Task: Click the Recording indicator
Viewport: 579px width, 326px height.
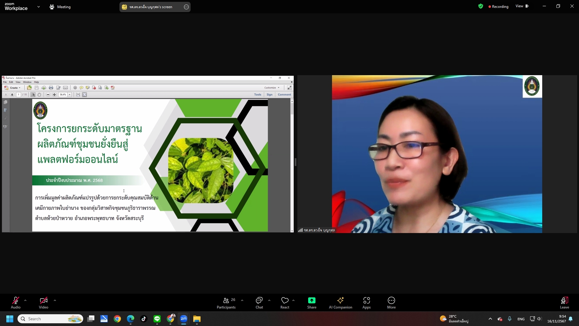Action: click(498, 7)
